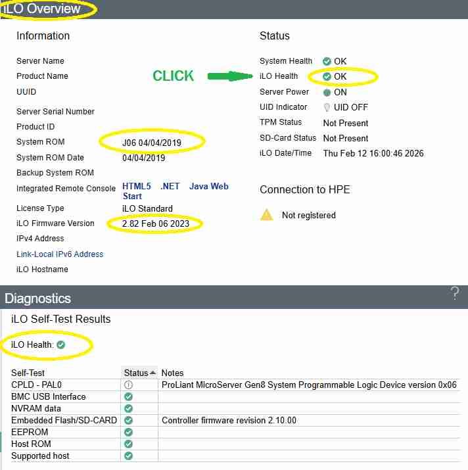
Task: Launch the HTML5 remote console link
Action: (x=137, y=186)
